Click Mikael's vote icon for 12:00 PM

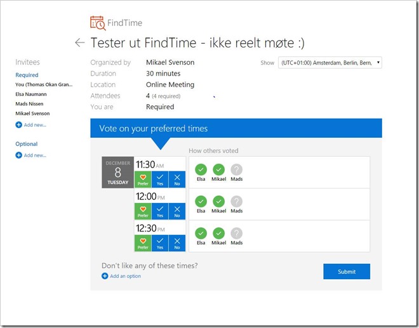pyautogui.click(x=218, y=201)
